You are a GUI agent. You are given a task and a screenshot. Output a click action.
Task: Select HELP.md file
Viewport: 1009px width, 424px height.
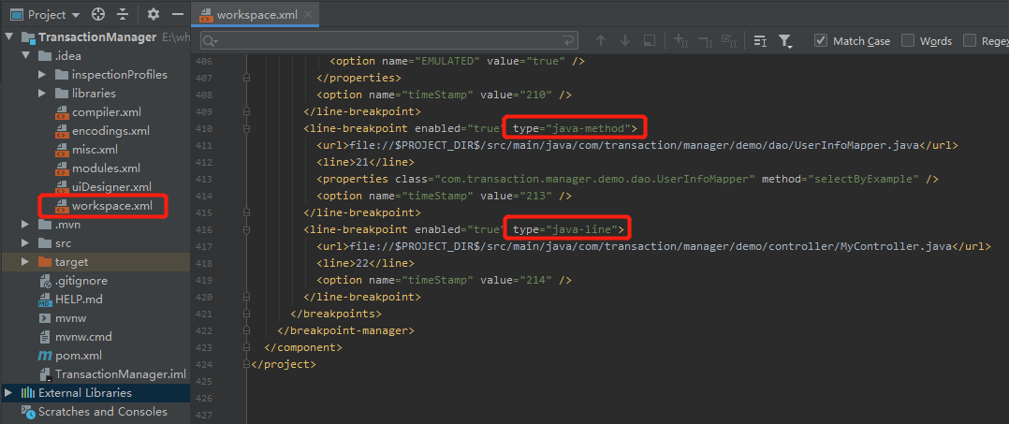[79, 300]
